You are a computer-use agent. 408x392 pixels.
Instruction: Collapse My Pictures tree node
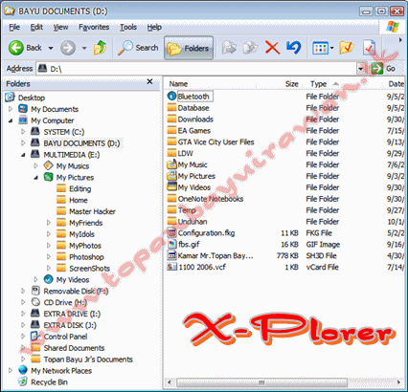pos(35,177)
